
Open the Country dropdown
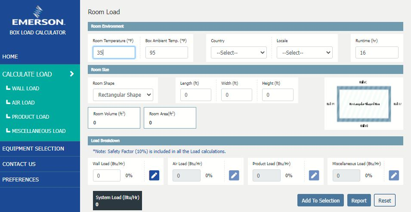pyautogui.click(x=238, y=52)
